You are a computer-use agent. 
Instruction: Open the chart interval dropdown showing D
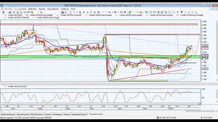pos(68,12)
